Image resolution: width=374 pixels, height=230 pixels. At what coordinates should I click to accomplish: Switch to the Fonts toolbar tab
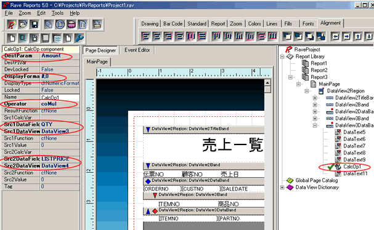pyautogui.click(x=308, y=24)
